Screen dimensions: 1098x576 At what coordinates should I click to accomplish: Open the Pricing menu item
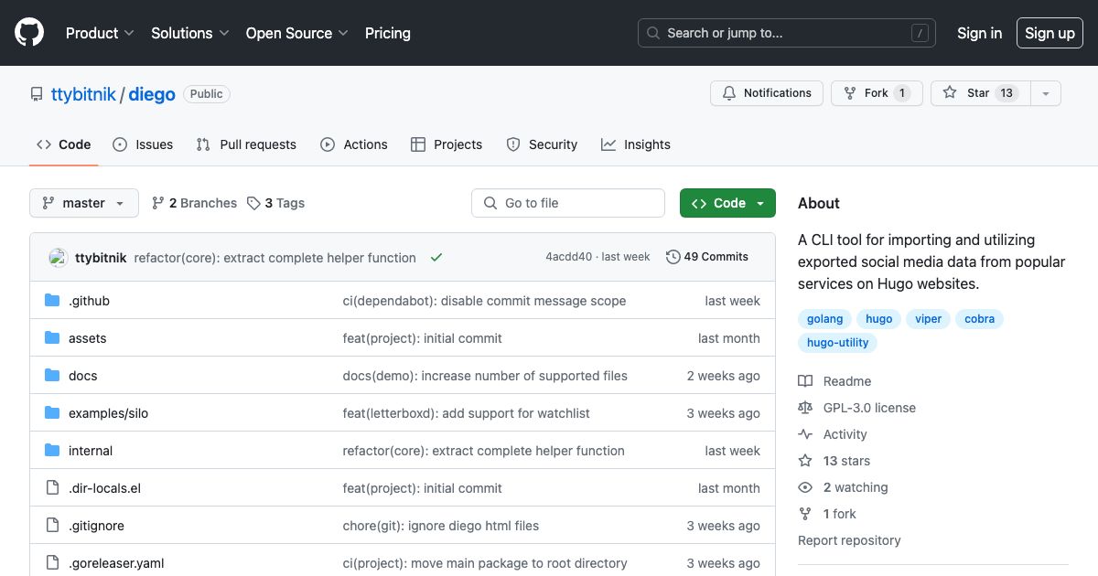[x=387, y=33]
